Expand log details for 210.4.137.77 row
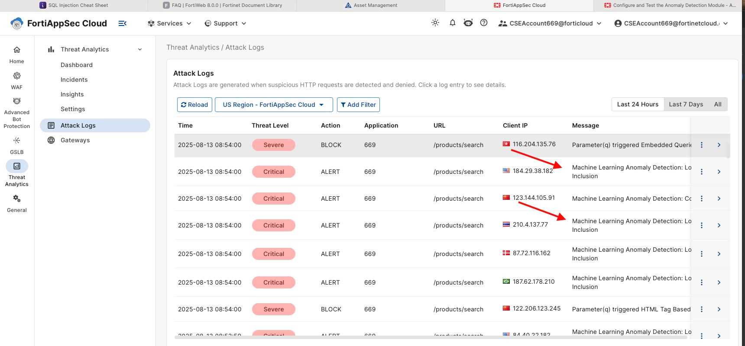The height and width of the screenshot is (346, 745). pyautogui.click(x=719, y=225)
